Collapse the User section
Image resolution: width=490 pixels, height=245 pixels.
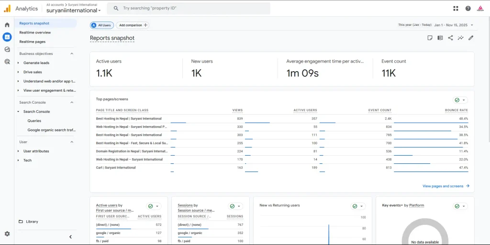[72, 142]
